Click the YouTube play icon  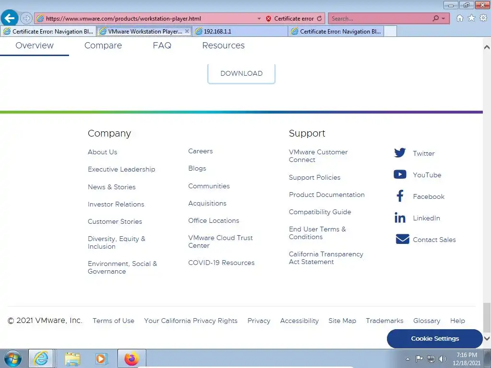tap(400, 174)
